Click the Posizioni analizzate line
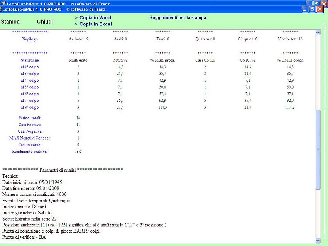 click(84, 225)
